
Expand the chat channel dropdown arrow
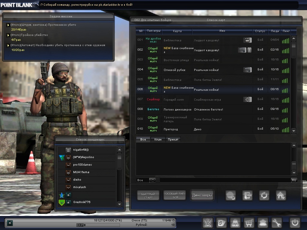point(152,180)
